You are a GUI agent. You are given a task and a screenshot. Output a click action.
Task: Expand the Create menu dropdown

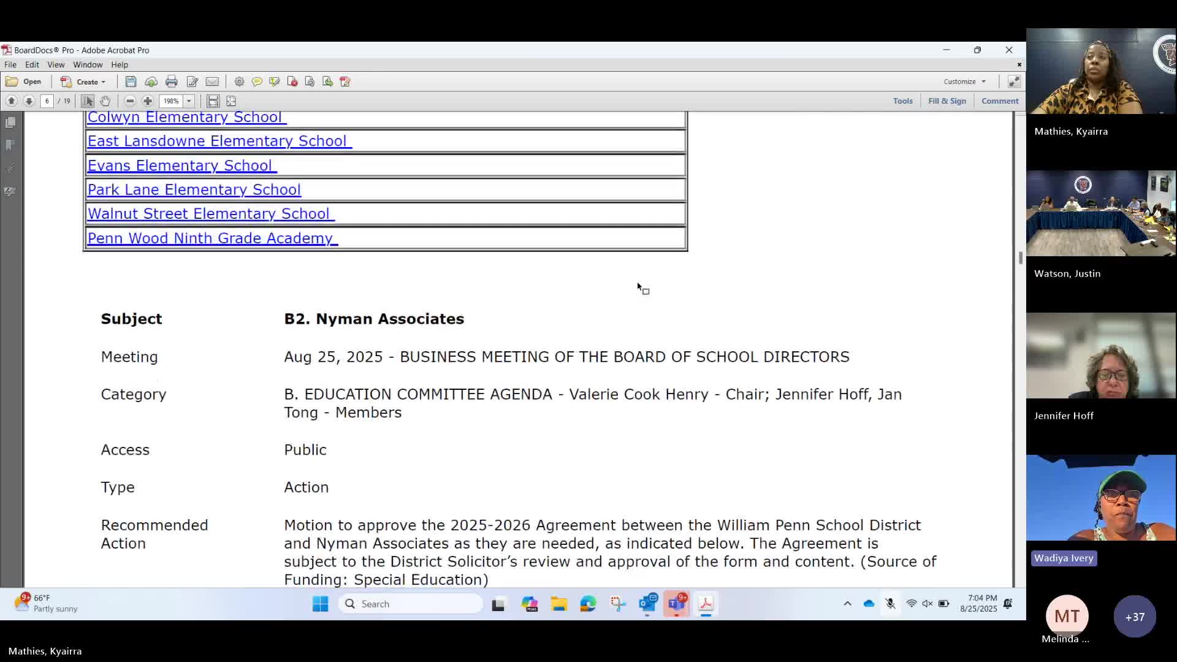coord(84,82)
